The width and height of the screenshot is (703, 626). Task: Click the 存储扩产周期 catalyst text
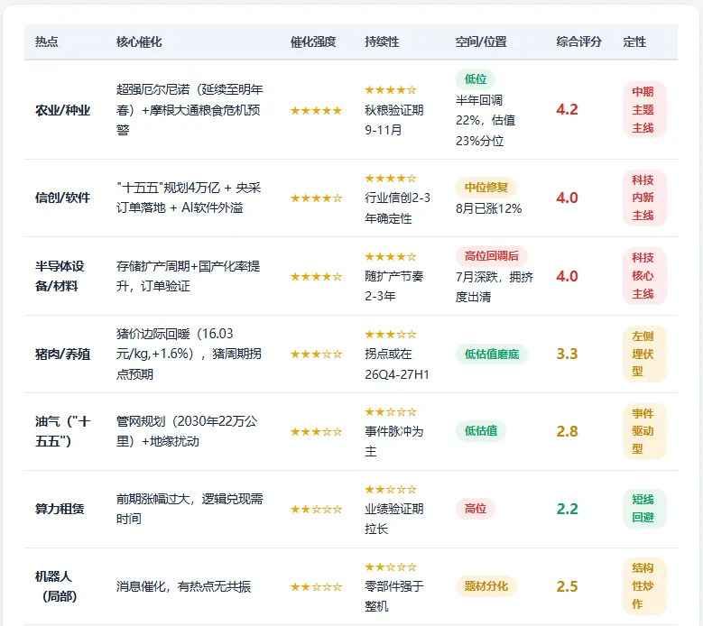189,276
